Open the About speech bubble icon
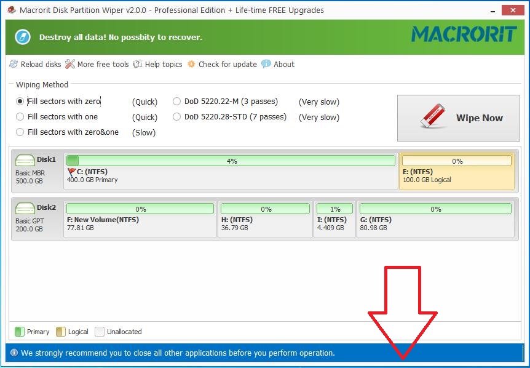The image size is (530, 368). click(x=266, y=64)
